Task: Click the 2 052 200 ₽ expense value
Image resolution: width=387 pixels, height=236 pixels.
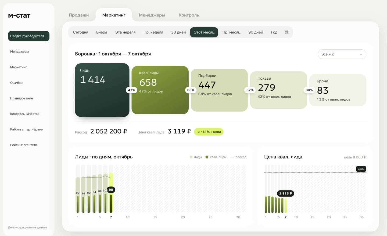Action: [109, 131]
